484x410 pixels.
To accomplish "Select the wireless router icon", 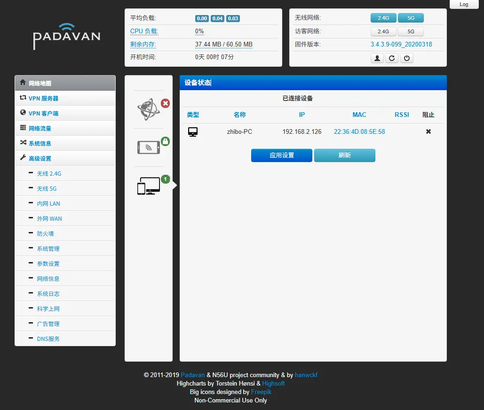I will tap(149, 147).
